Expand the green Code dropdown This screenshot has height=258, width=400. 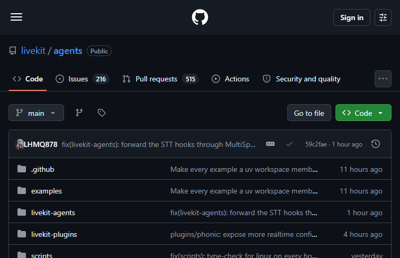coord(363,113)
